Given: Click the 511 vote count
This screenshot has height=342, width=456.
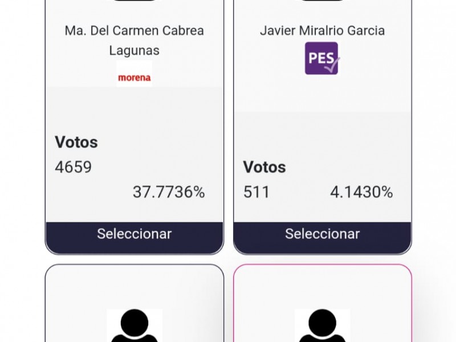Looking at the screenshot, I should click(x=256, y=192).
